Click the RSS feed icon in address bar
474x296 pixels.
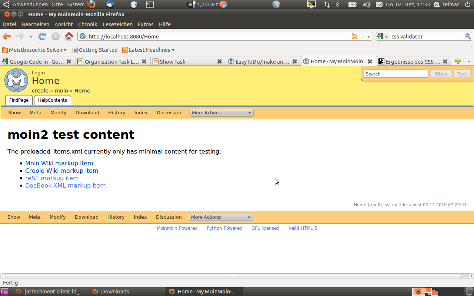354,36
